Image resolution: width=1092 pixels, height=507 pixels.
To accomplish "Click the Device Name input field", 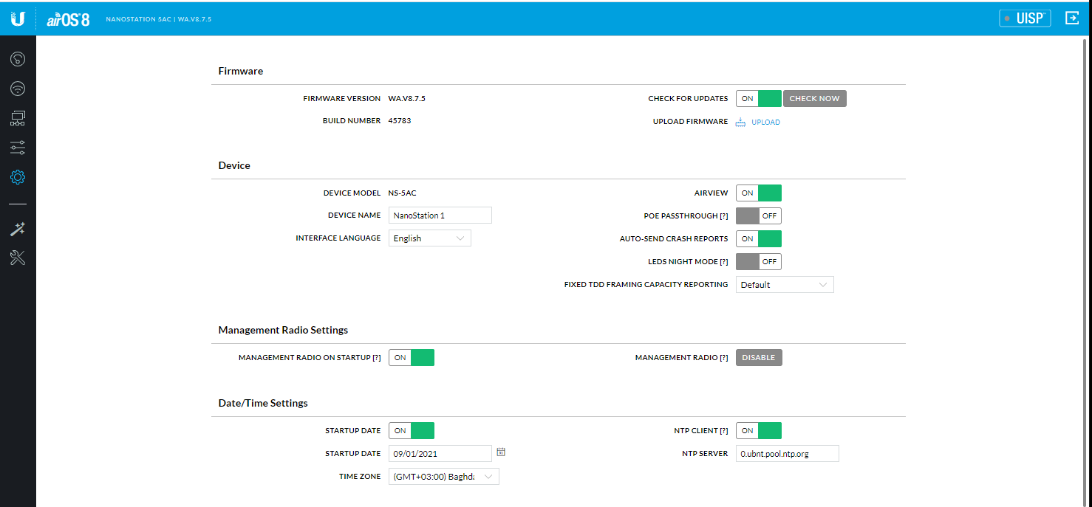I will coord(440,215).
